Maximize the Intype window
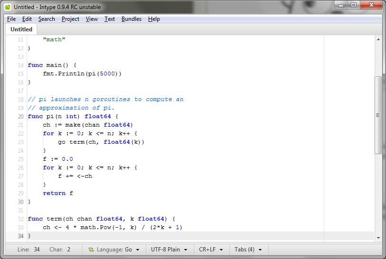The image size is (386, 259). click(x=354, y=5)
